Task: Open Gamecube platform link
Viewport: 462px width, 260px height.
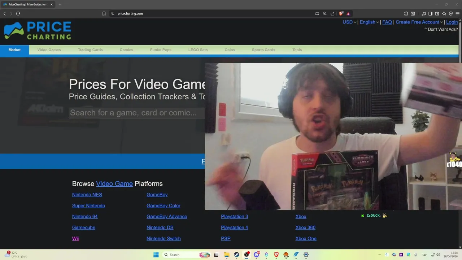Action: tap(84, 227)
